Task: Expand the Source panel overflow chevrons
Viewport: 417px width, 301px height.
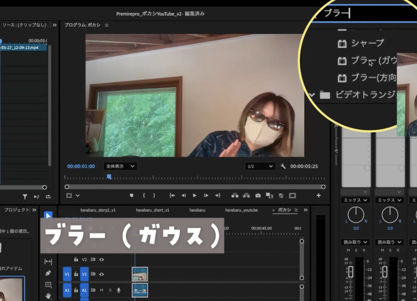Action: tap(55, 25)
